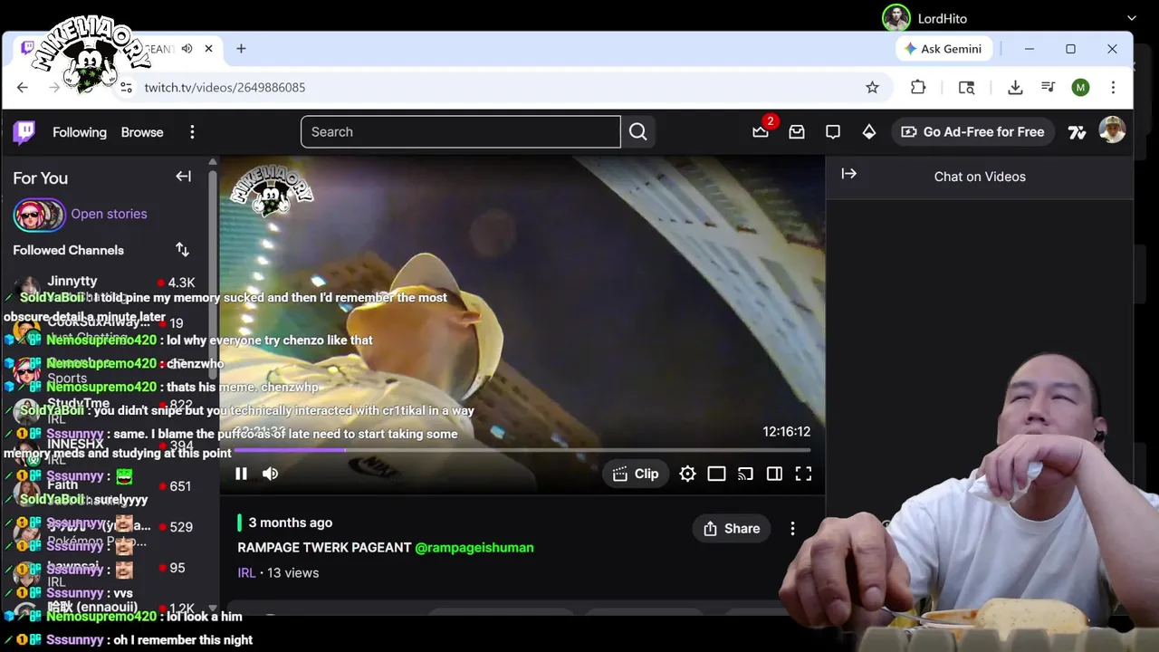Seek along the video progress bar

click(522, 450)
